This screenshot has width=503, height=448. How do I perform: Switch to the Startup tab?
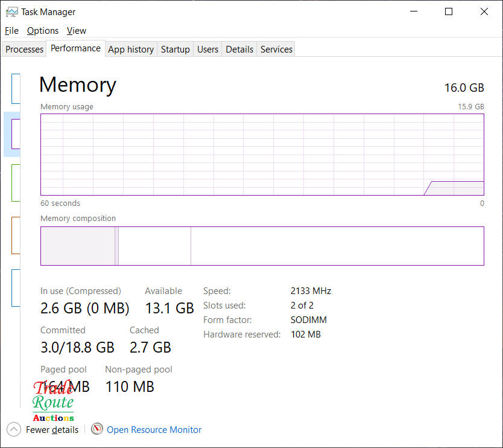coord(176,50)
